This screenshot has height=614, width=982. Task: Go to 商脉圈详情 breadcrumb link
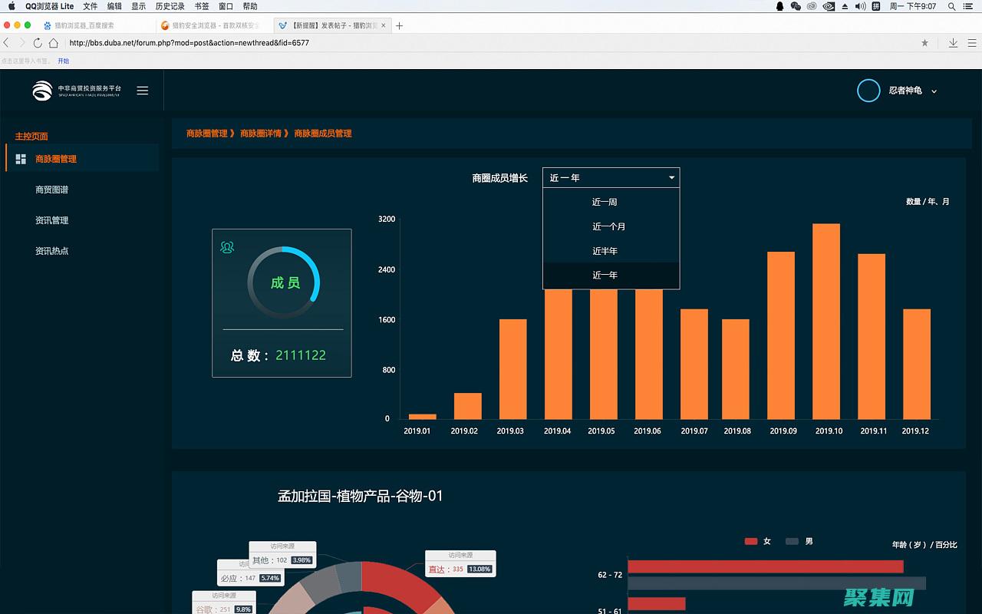pyautogui.click(x=260, y=134)
